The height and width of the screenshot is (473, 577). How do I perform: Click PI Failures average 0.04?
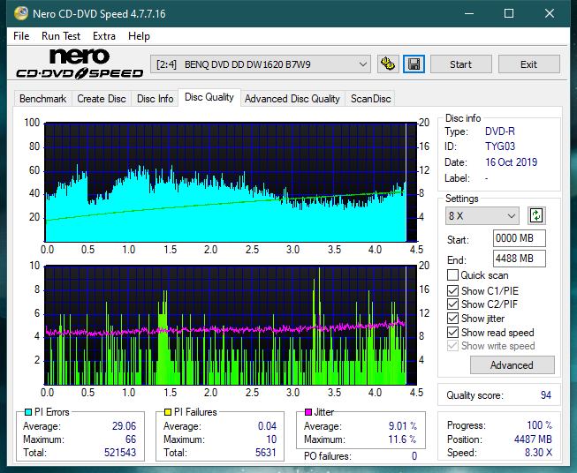[267, 426]
